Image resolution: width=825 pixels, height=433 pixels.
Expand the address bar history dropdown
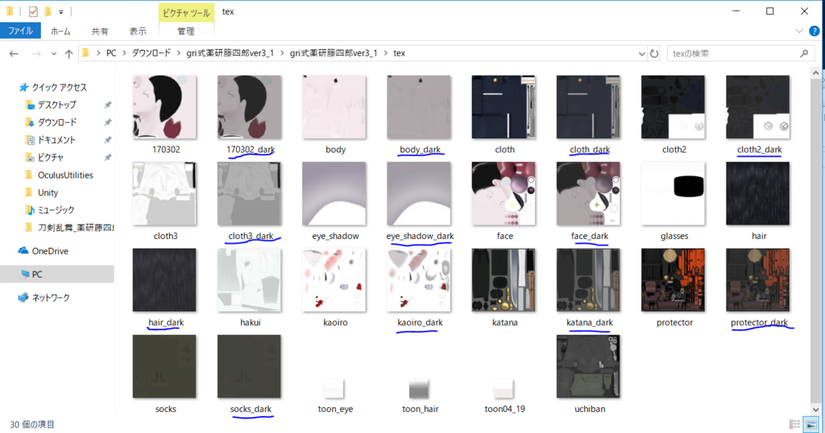641,54
